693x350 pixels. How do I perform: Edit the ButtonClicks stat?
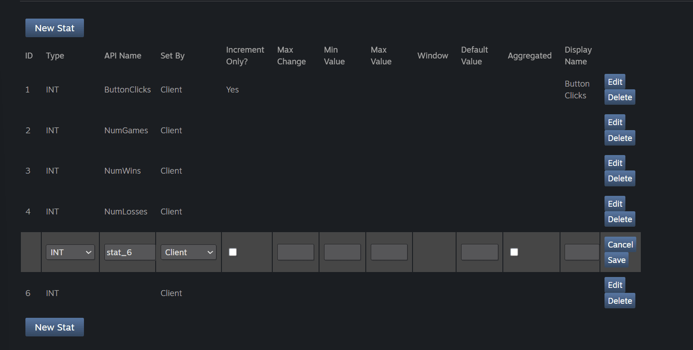615,82
